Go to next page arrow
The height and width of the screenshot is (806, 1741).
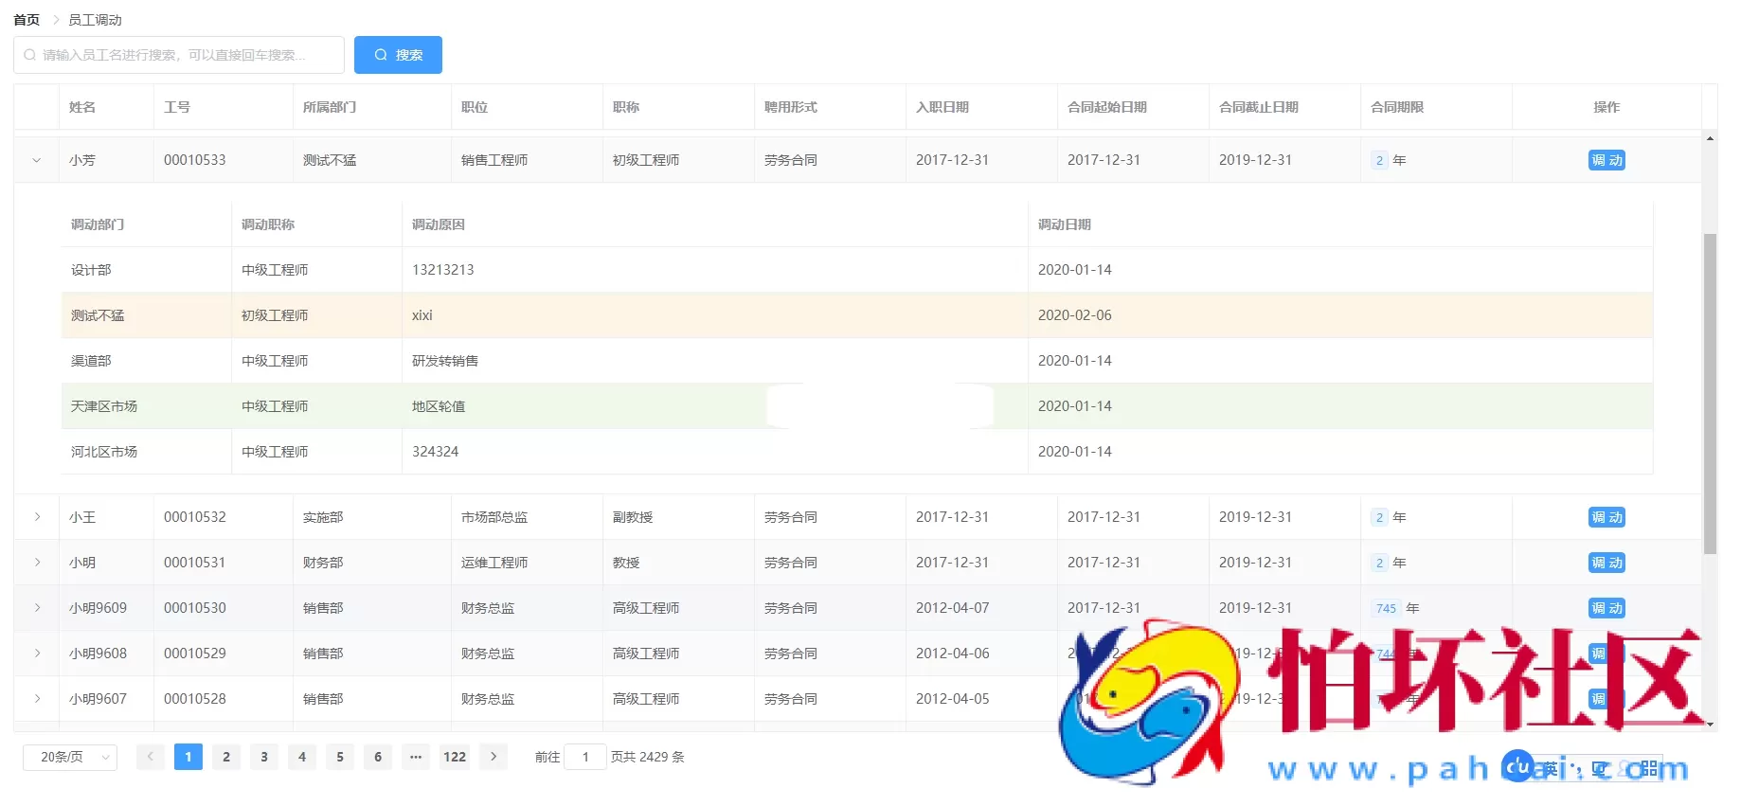[x=493, y=757]
